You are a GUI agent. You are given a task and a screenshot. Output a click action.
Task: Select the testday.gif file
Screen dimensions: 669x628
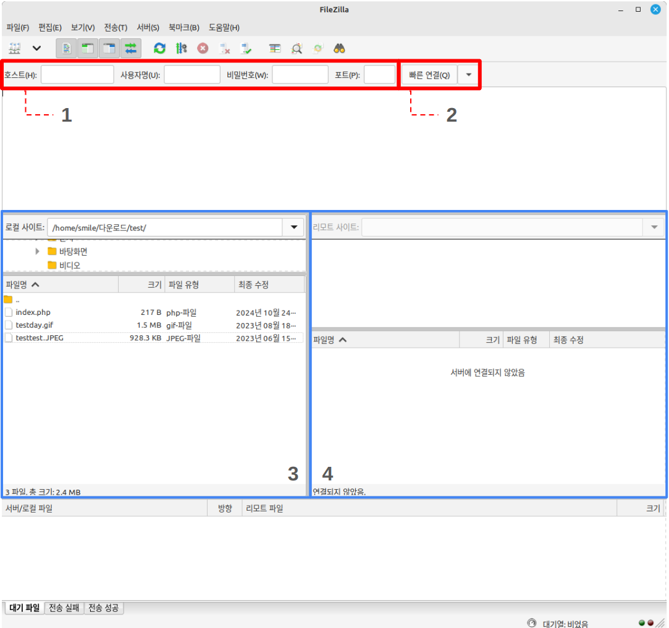tap(154, 325)
